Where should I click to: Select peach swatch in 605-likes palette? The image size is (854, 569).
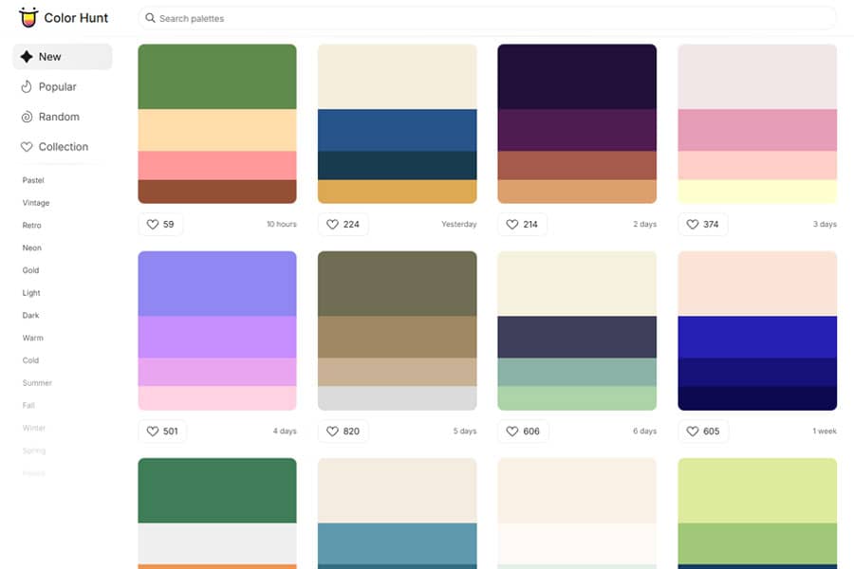point(757,284)
